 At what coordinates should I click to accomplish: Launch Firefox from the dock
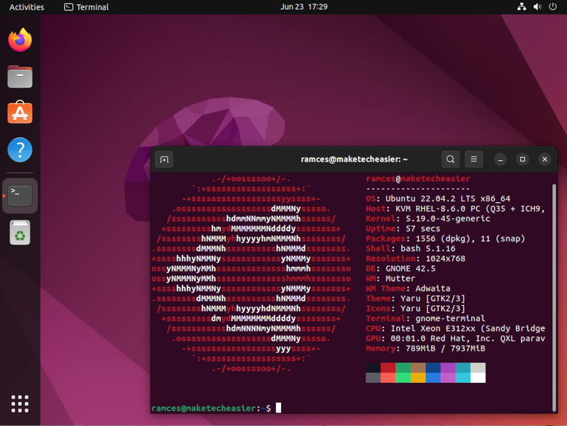(19, 39)
